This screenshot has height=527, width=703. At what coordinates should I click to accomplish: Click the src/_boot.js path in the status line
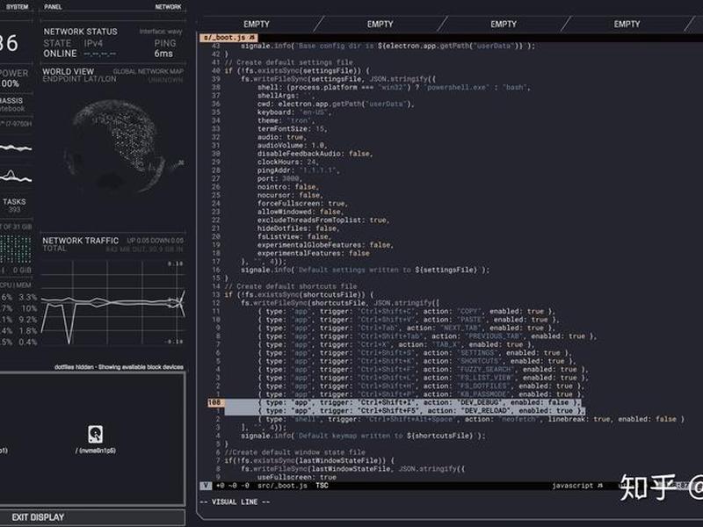(282, 486)
